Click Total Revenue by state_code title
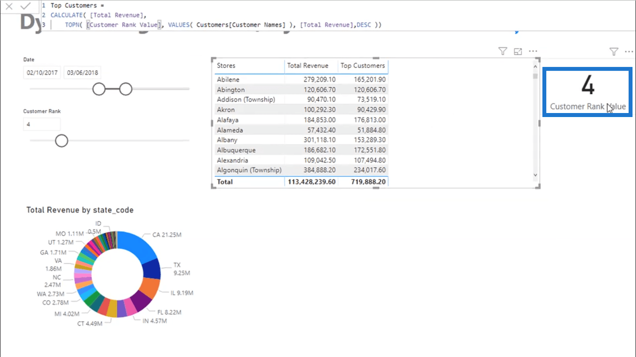This screenshot has height=357, width=636. 80,210
